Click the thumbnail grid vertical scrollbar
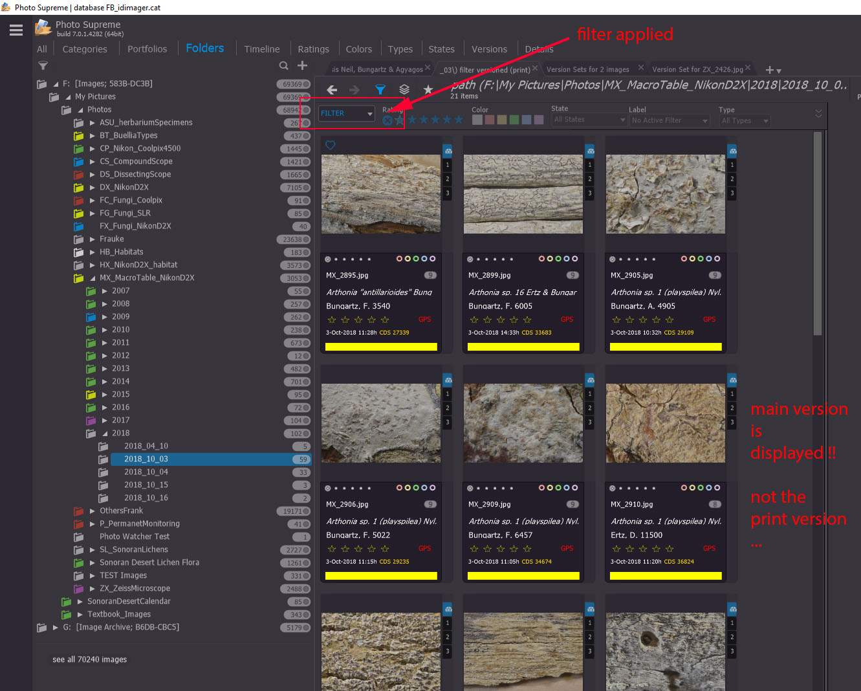The image size is (861, 691). 818,233
